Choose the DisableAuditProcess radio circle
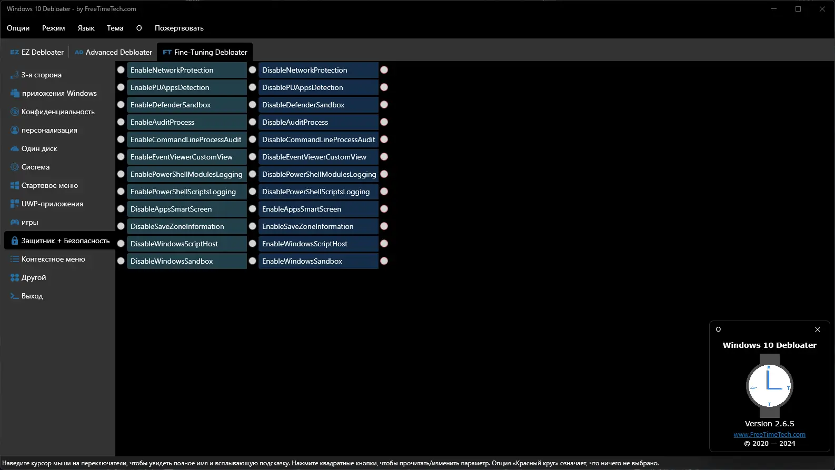 pyautogui.click(x=253, y=122)
